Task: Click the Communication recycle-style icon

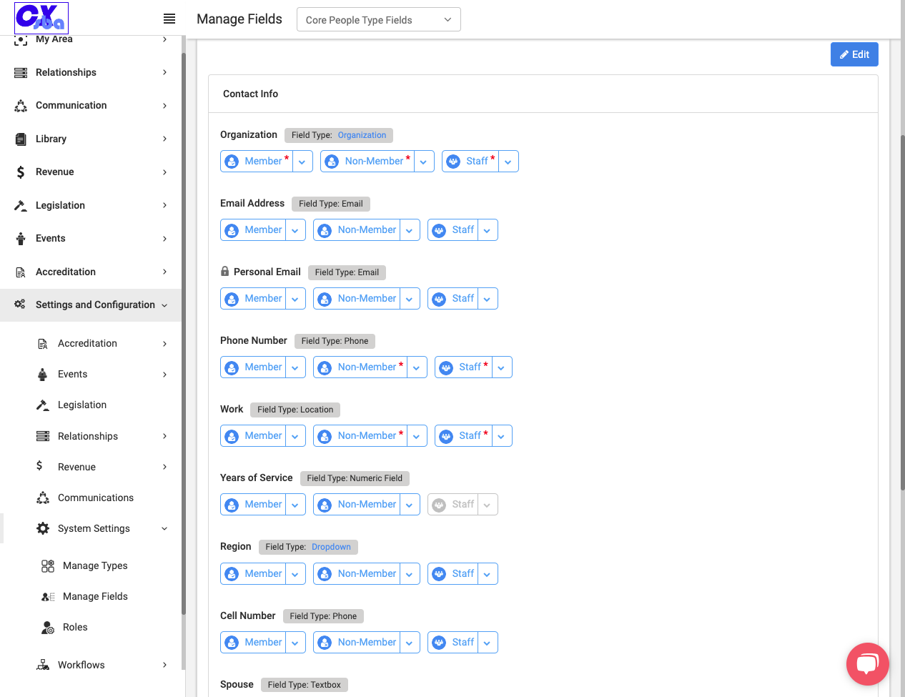Action: click(21, 106)
